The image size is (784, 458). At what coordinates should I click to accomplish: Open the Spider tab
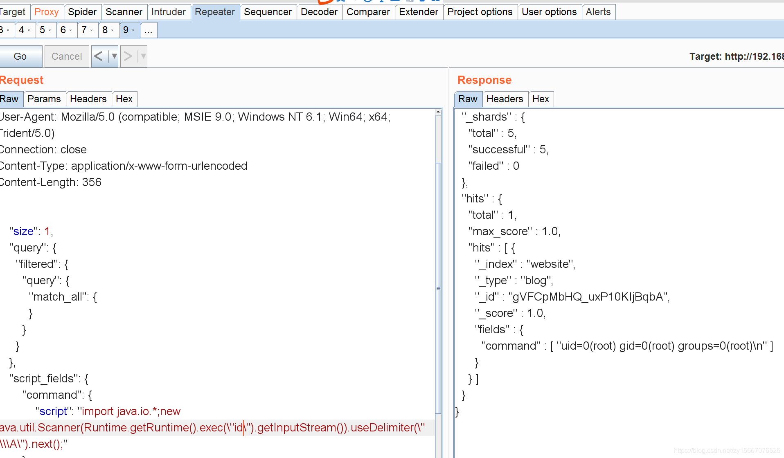click(82, 12)
